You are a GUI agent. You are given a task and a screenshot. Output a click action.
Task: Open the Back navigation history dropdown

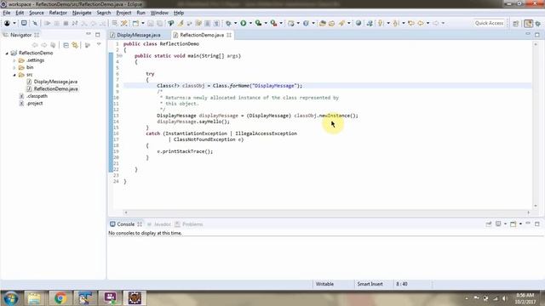(x=427, y=23)
